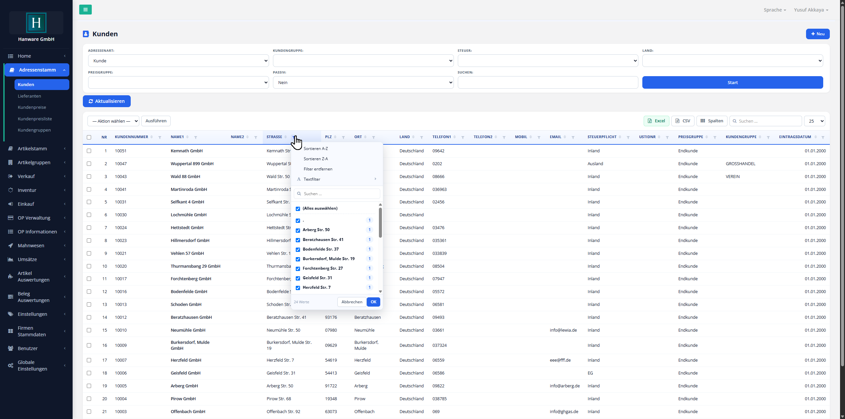Sort by PLZ using sort arrows
The height and width of the screenshot is (419, 845).
point(335,137)
